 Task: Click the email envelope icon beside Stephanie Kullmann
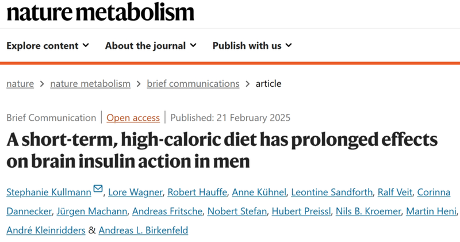[98, 189]
